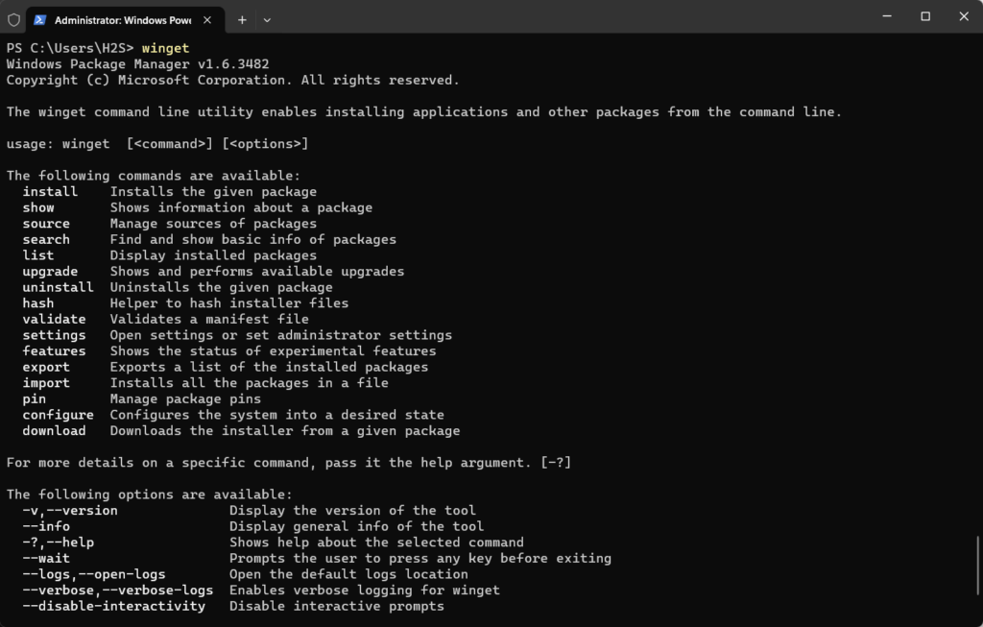Close the terminal window
The width and height of the screenshot is (983, 627).
(964, 16)
